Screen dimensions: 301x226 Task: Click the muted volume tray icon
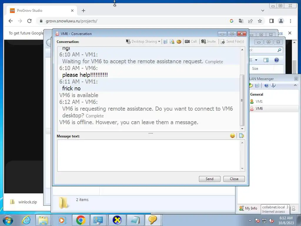(271, 220)
